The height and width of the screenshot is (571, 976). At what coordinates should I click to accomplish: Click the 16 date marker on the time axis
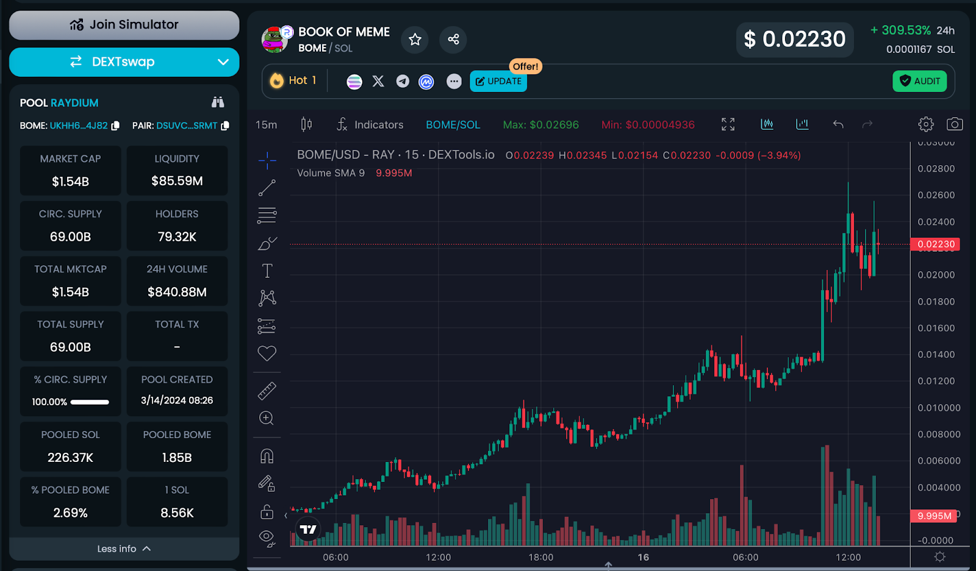(x=643, y=557)
